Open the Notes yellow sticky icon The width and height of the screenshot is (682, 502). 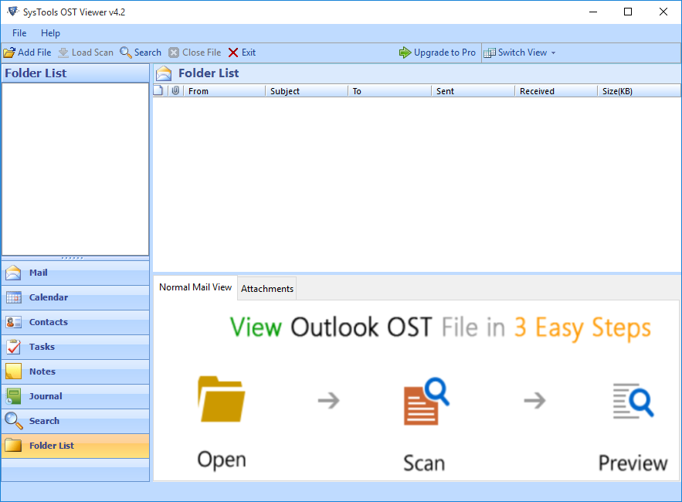pyautogui.click(x=13, y=371)
